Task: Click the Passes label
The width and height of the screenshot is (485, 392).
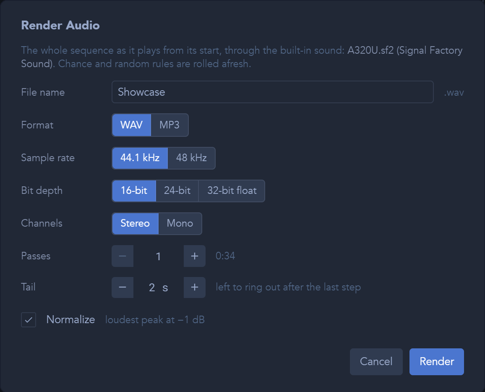Action: pyautogui.click(x=36, y=256)
